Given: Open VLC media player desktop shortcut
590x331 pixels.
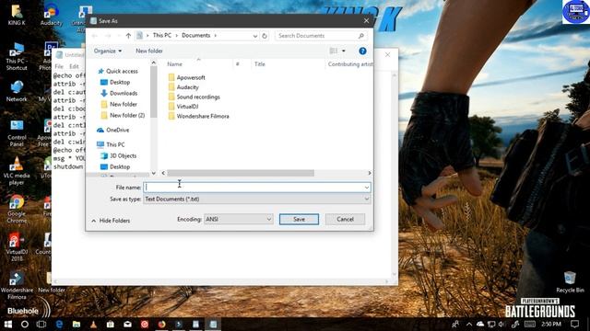Looking at the screenshot, I should coord(17,171).
